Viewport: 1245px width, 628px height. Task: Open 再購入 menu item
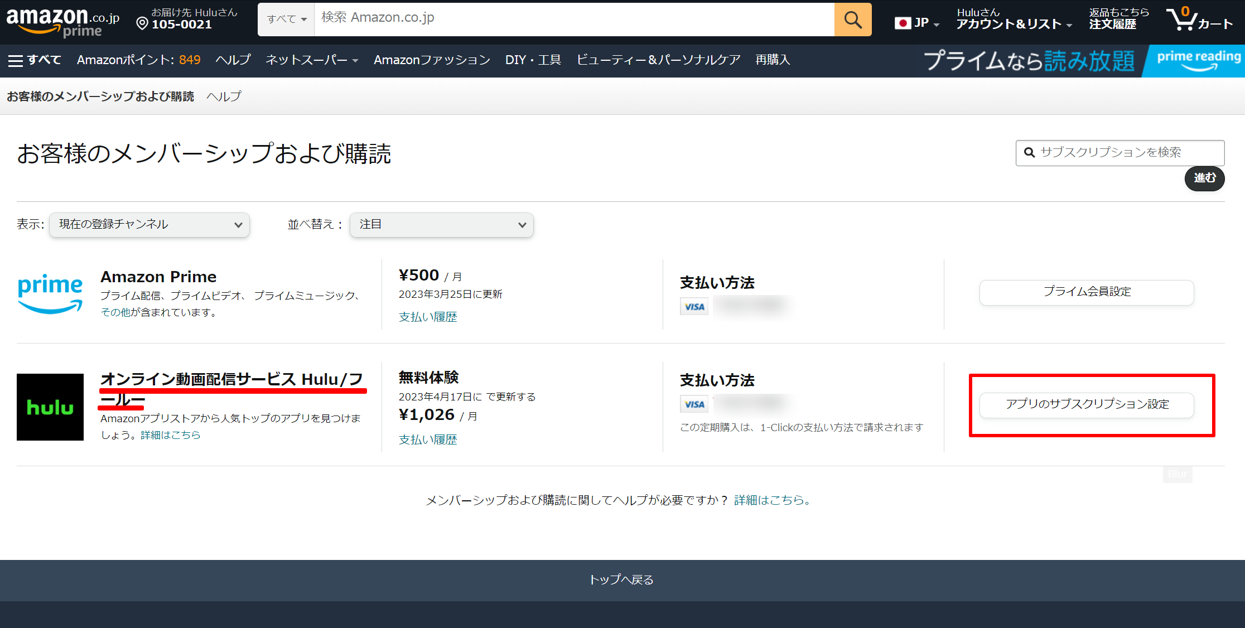click(773, 60)
